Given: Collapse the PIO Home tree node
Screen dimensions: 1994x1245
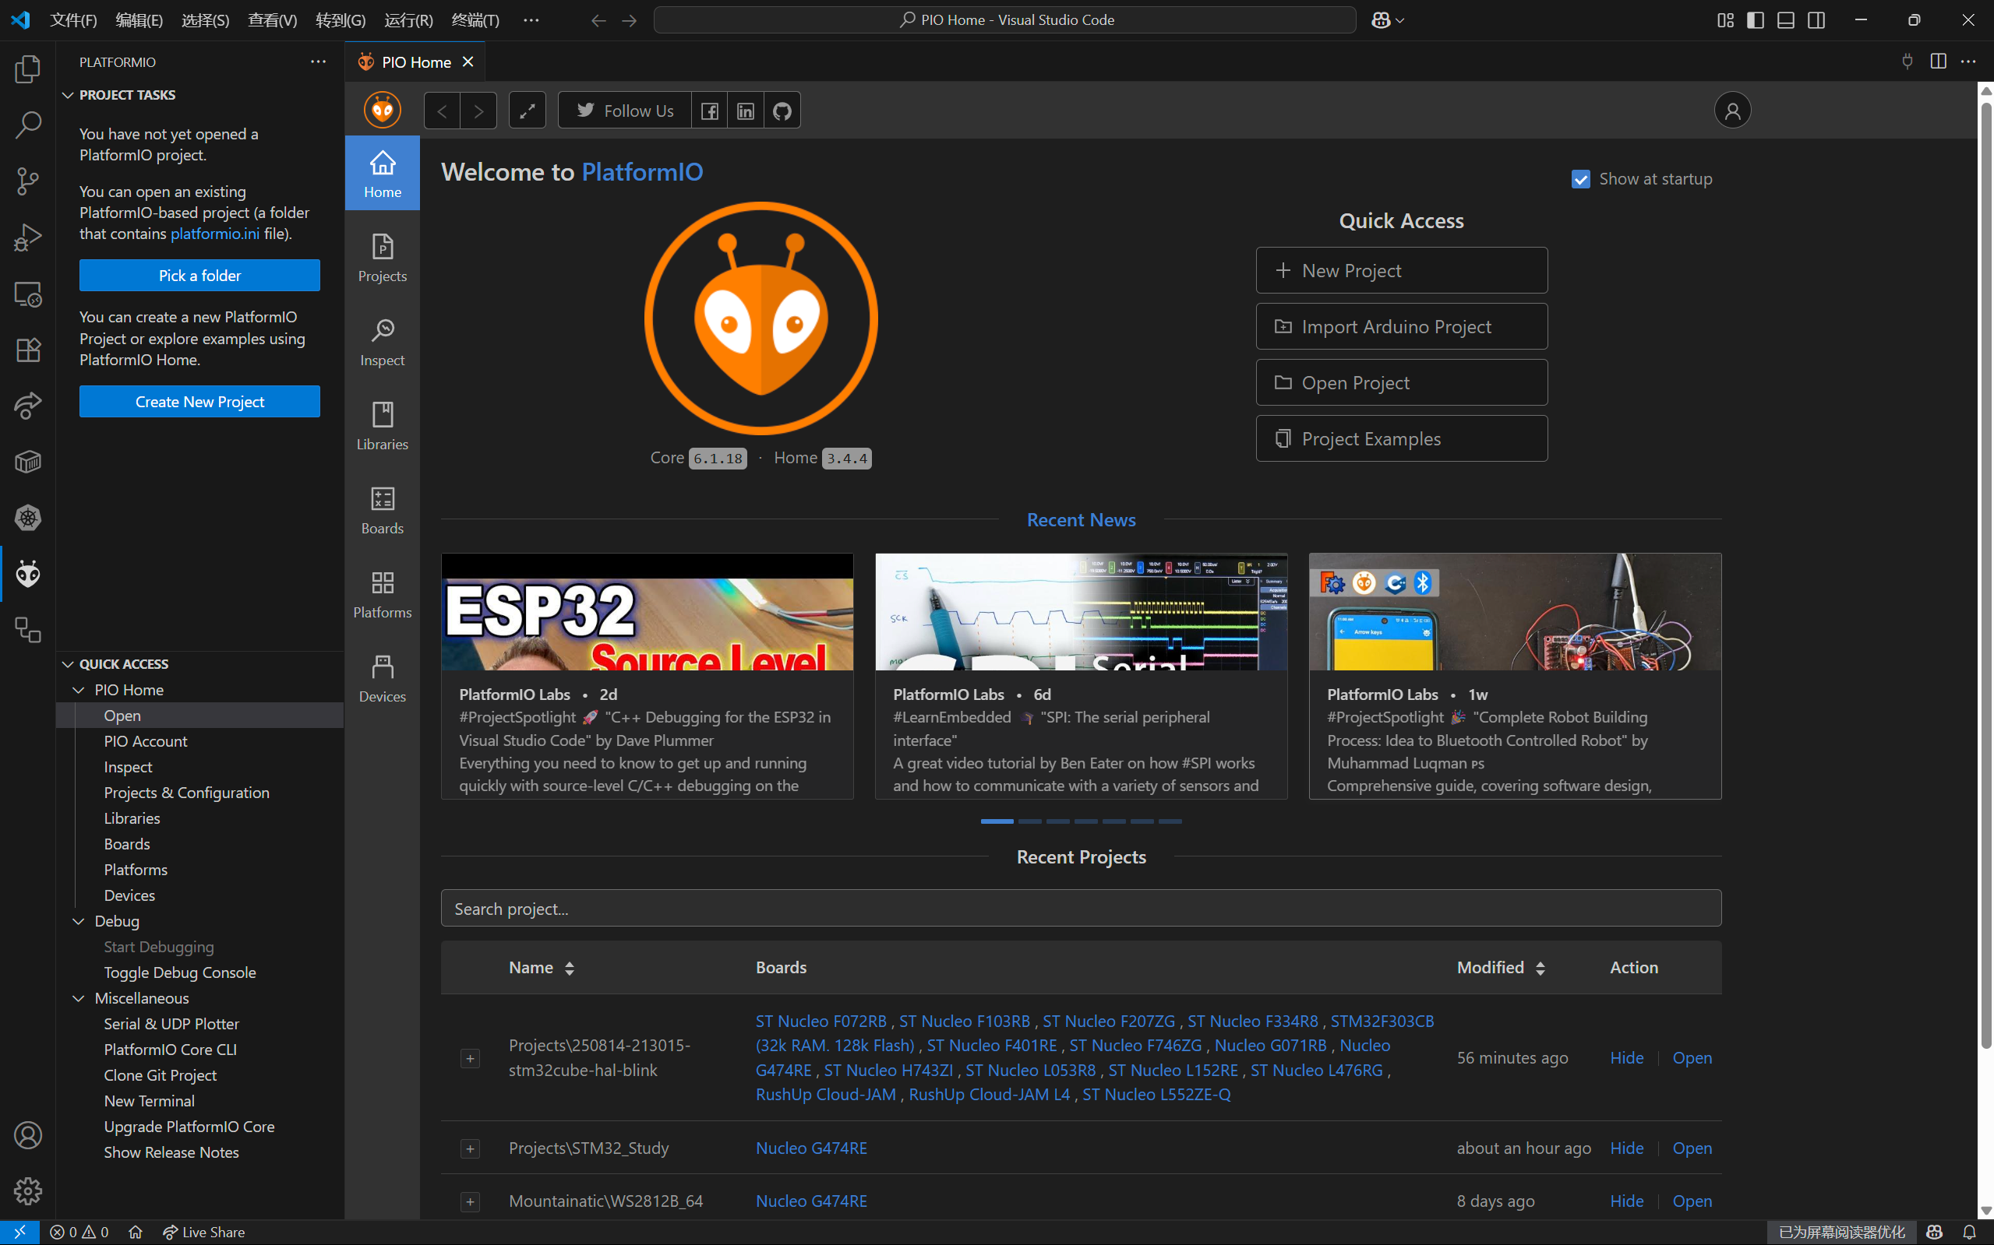Looking at the screenshot, I should (x=79, y=690).
